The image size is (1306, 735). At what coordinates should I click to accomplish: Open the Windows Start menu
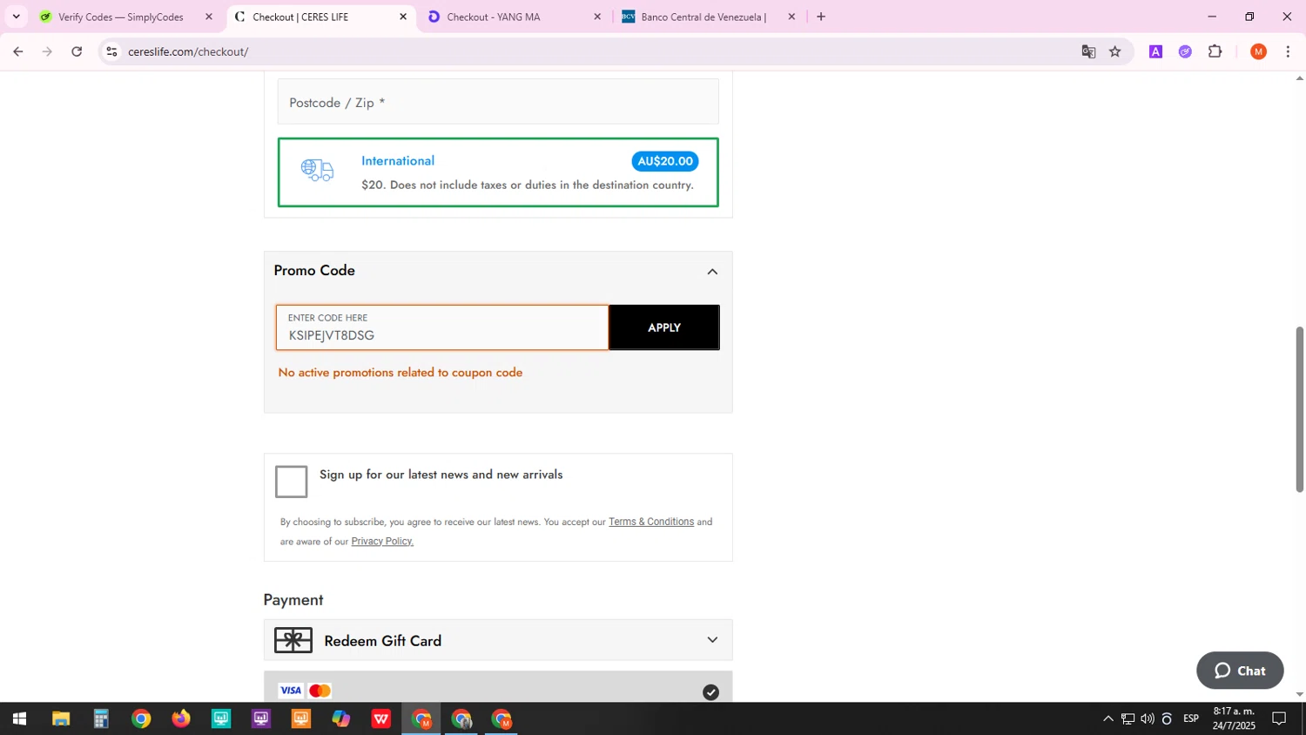click(19, 719)
